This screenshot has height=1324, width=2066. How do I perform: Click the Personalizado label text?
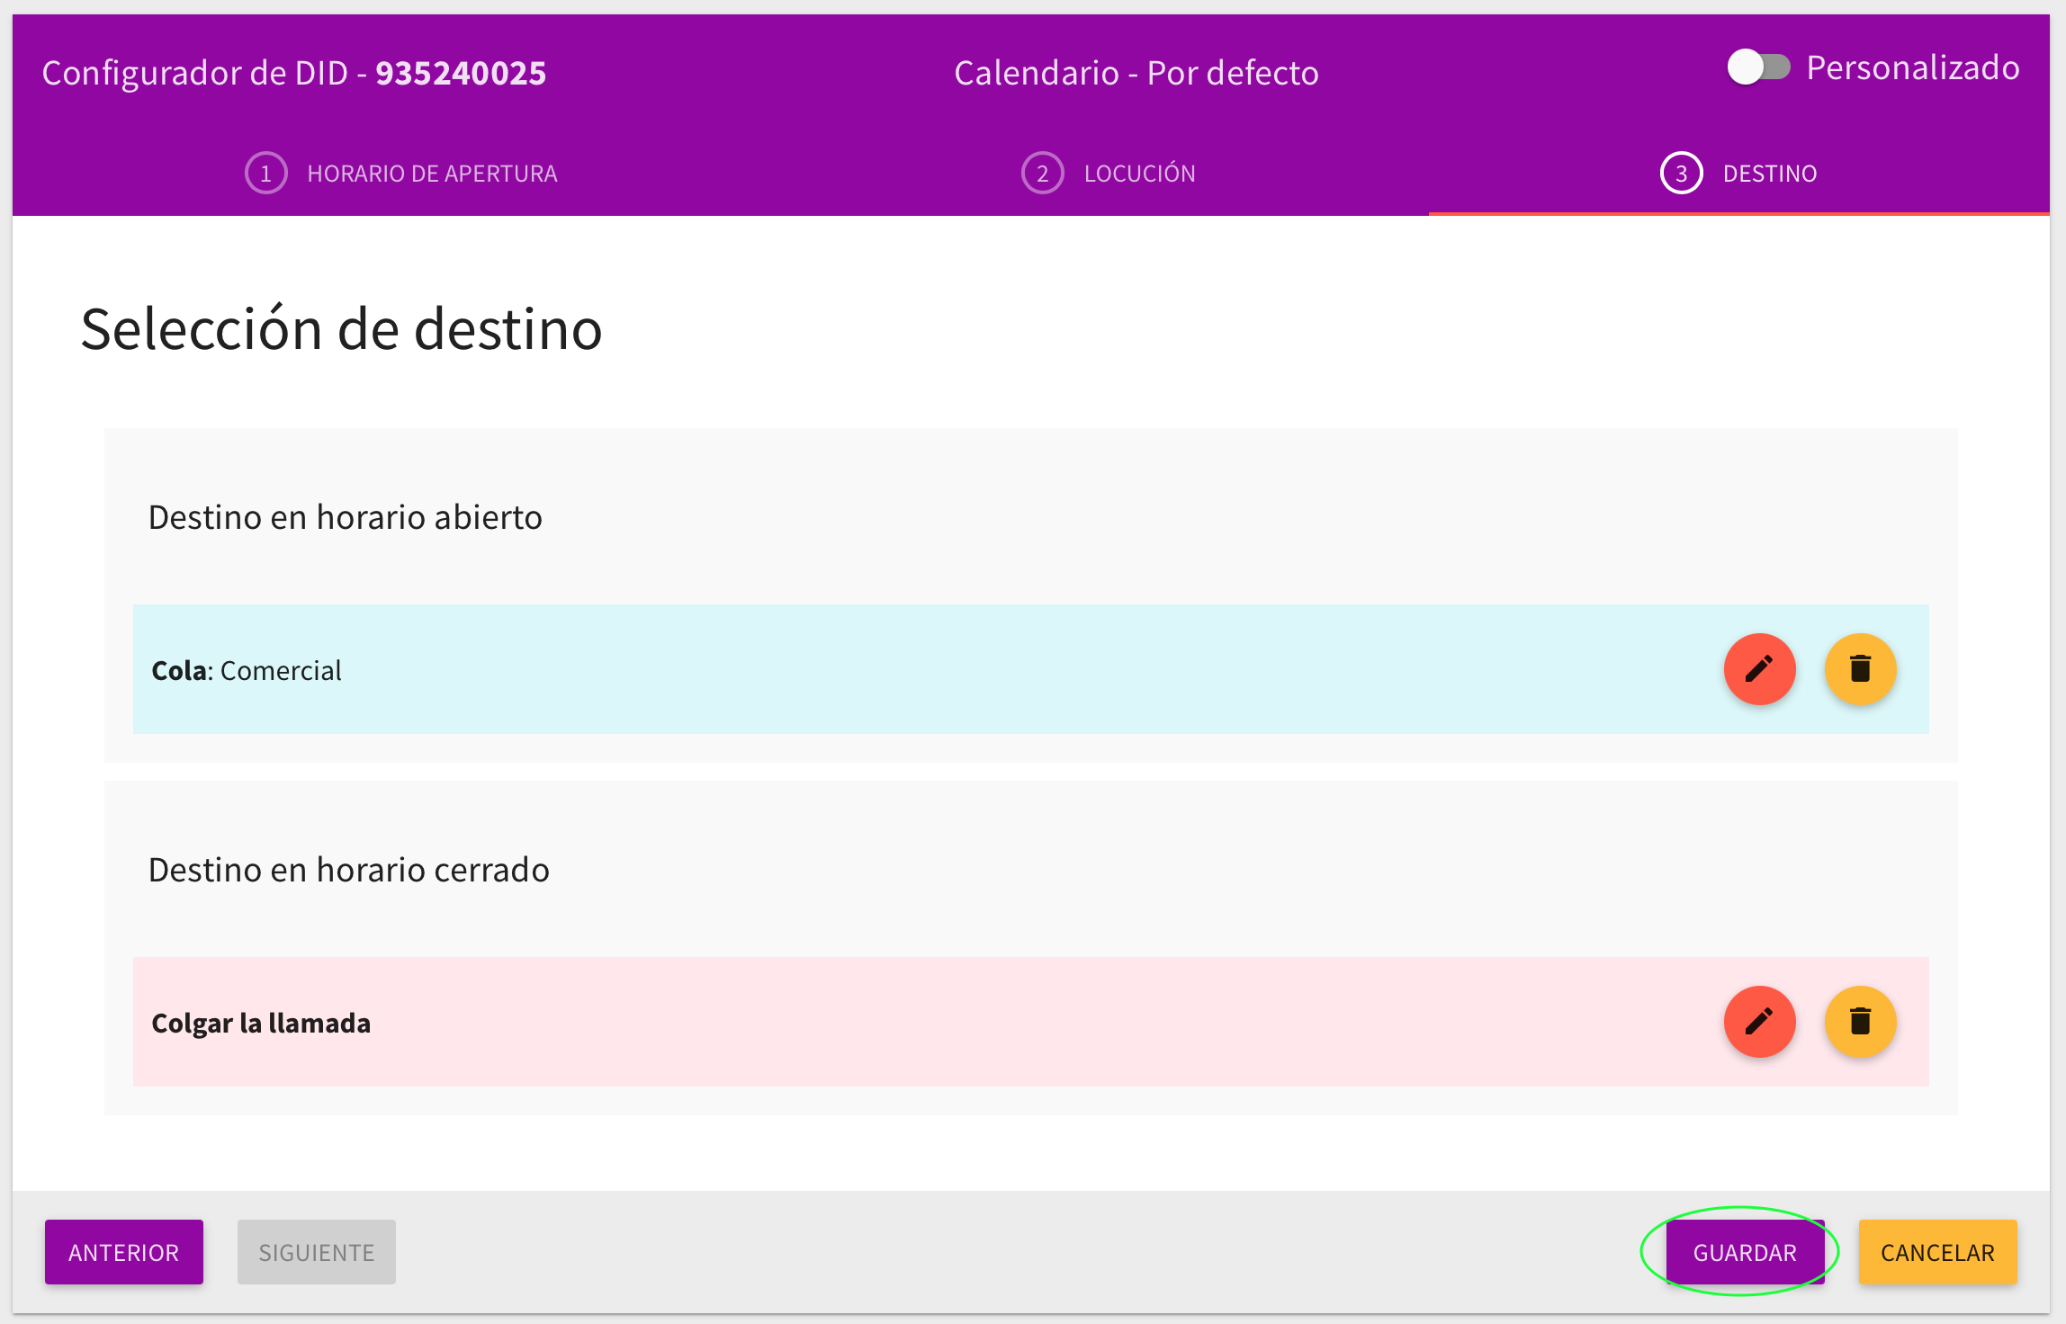(x=1913, y=67)
